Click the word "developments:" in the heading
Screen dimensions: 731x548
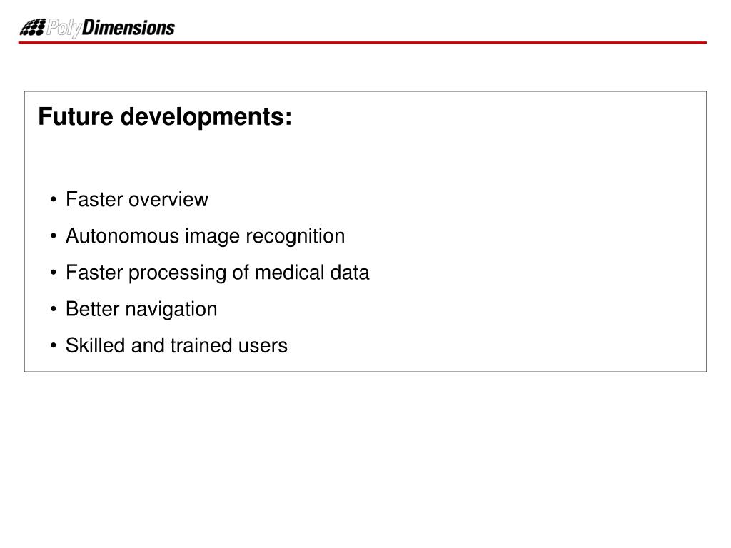[x=206, y=116]
